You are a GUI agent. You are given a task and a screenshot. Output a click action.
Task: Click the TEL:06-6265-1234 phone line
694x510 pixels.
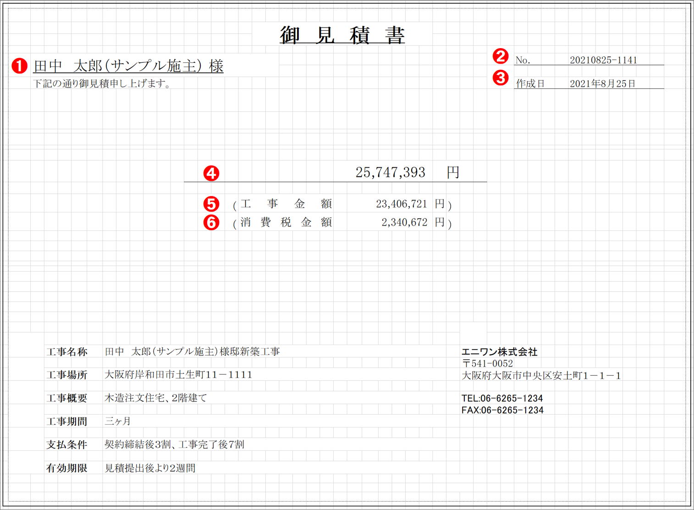502,398
